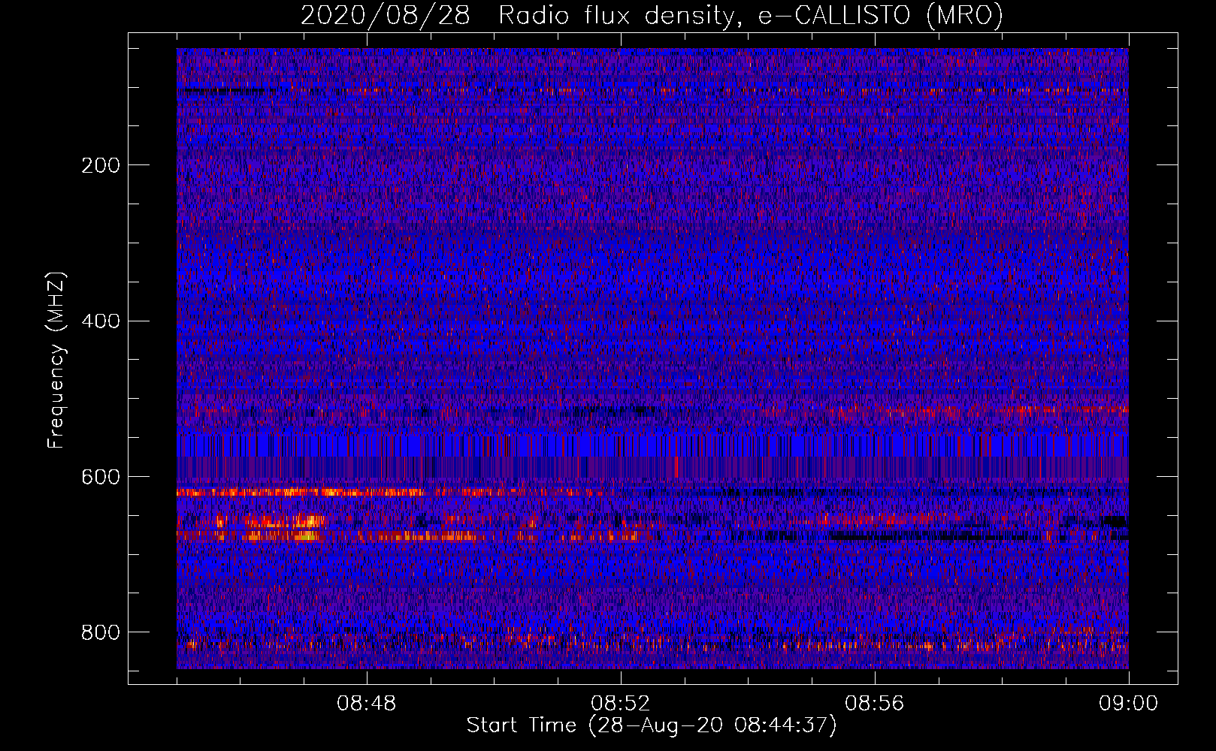Screen dimensions: 1216x751
Task: Click the '400' frequency tick label
Action: tap(101, 321)
